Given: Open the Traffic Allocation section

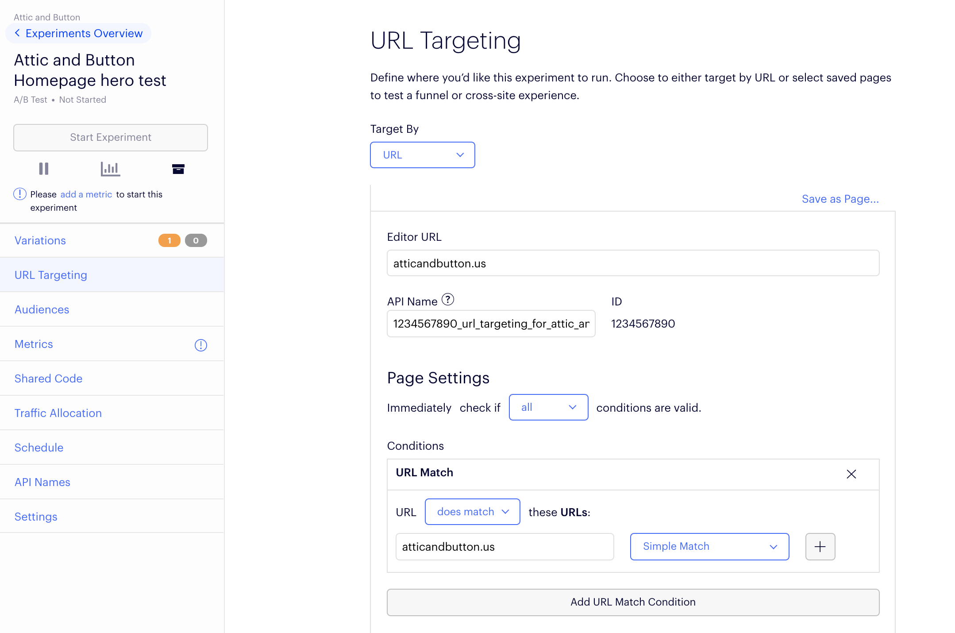Looking at the screenshot, I should pyautogui.click(x=58, y=413).
